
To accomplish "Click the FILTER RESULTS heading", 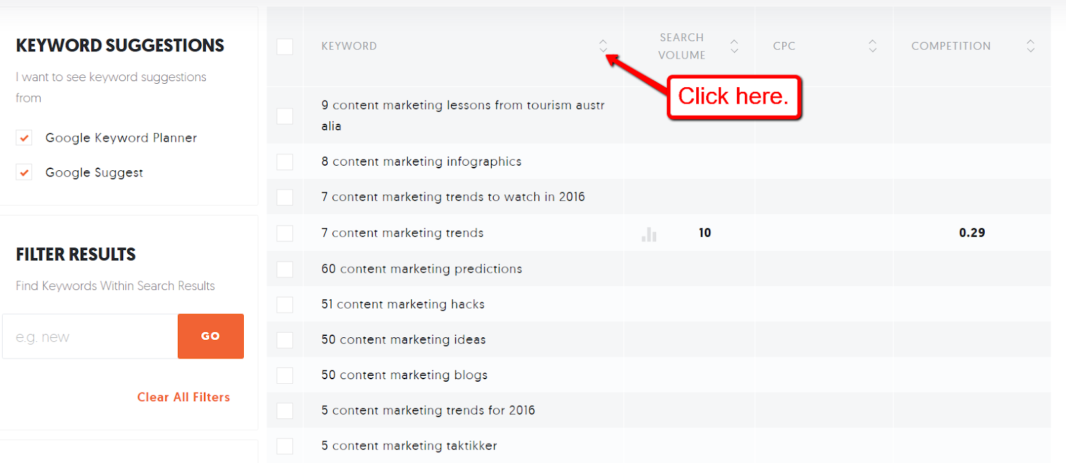I will tap(76, 254).
